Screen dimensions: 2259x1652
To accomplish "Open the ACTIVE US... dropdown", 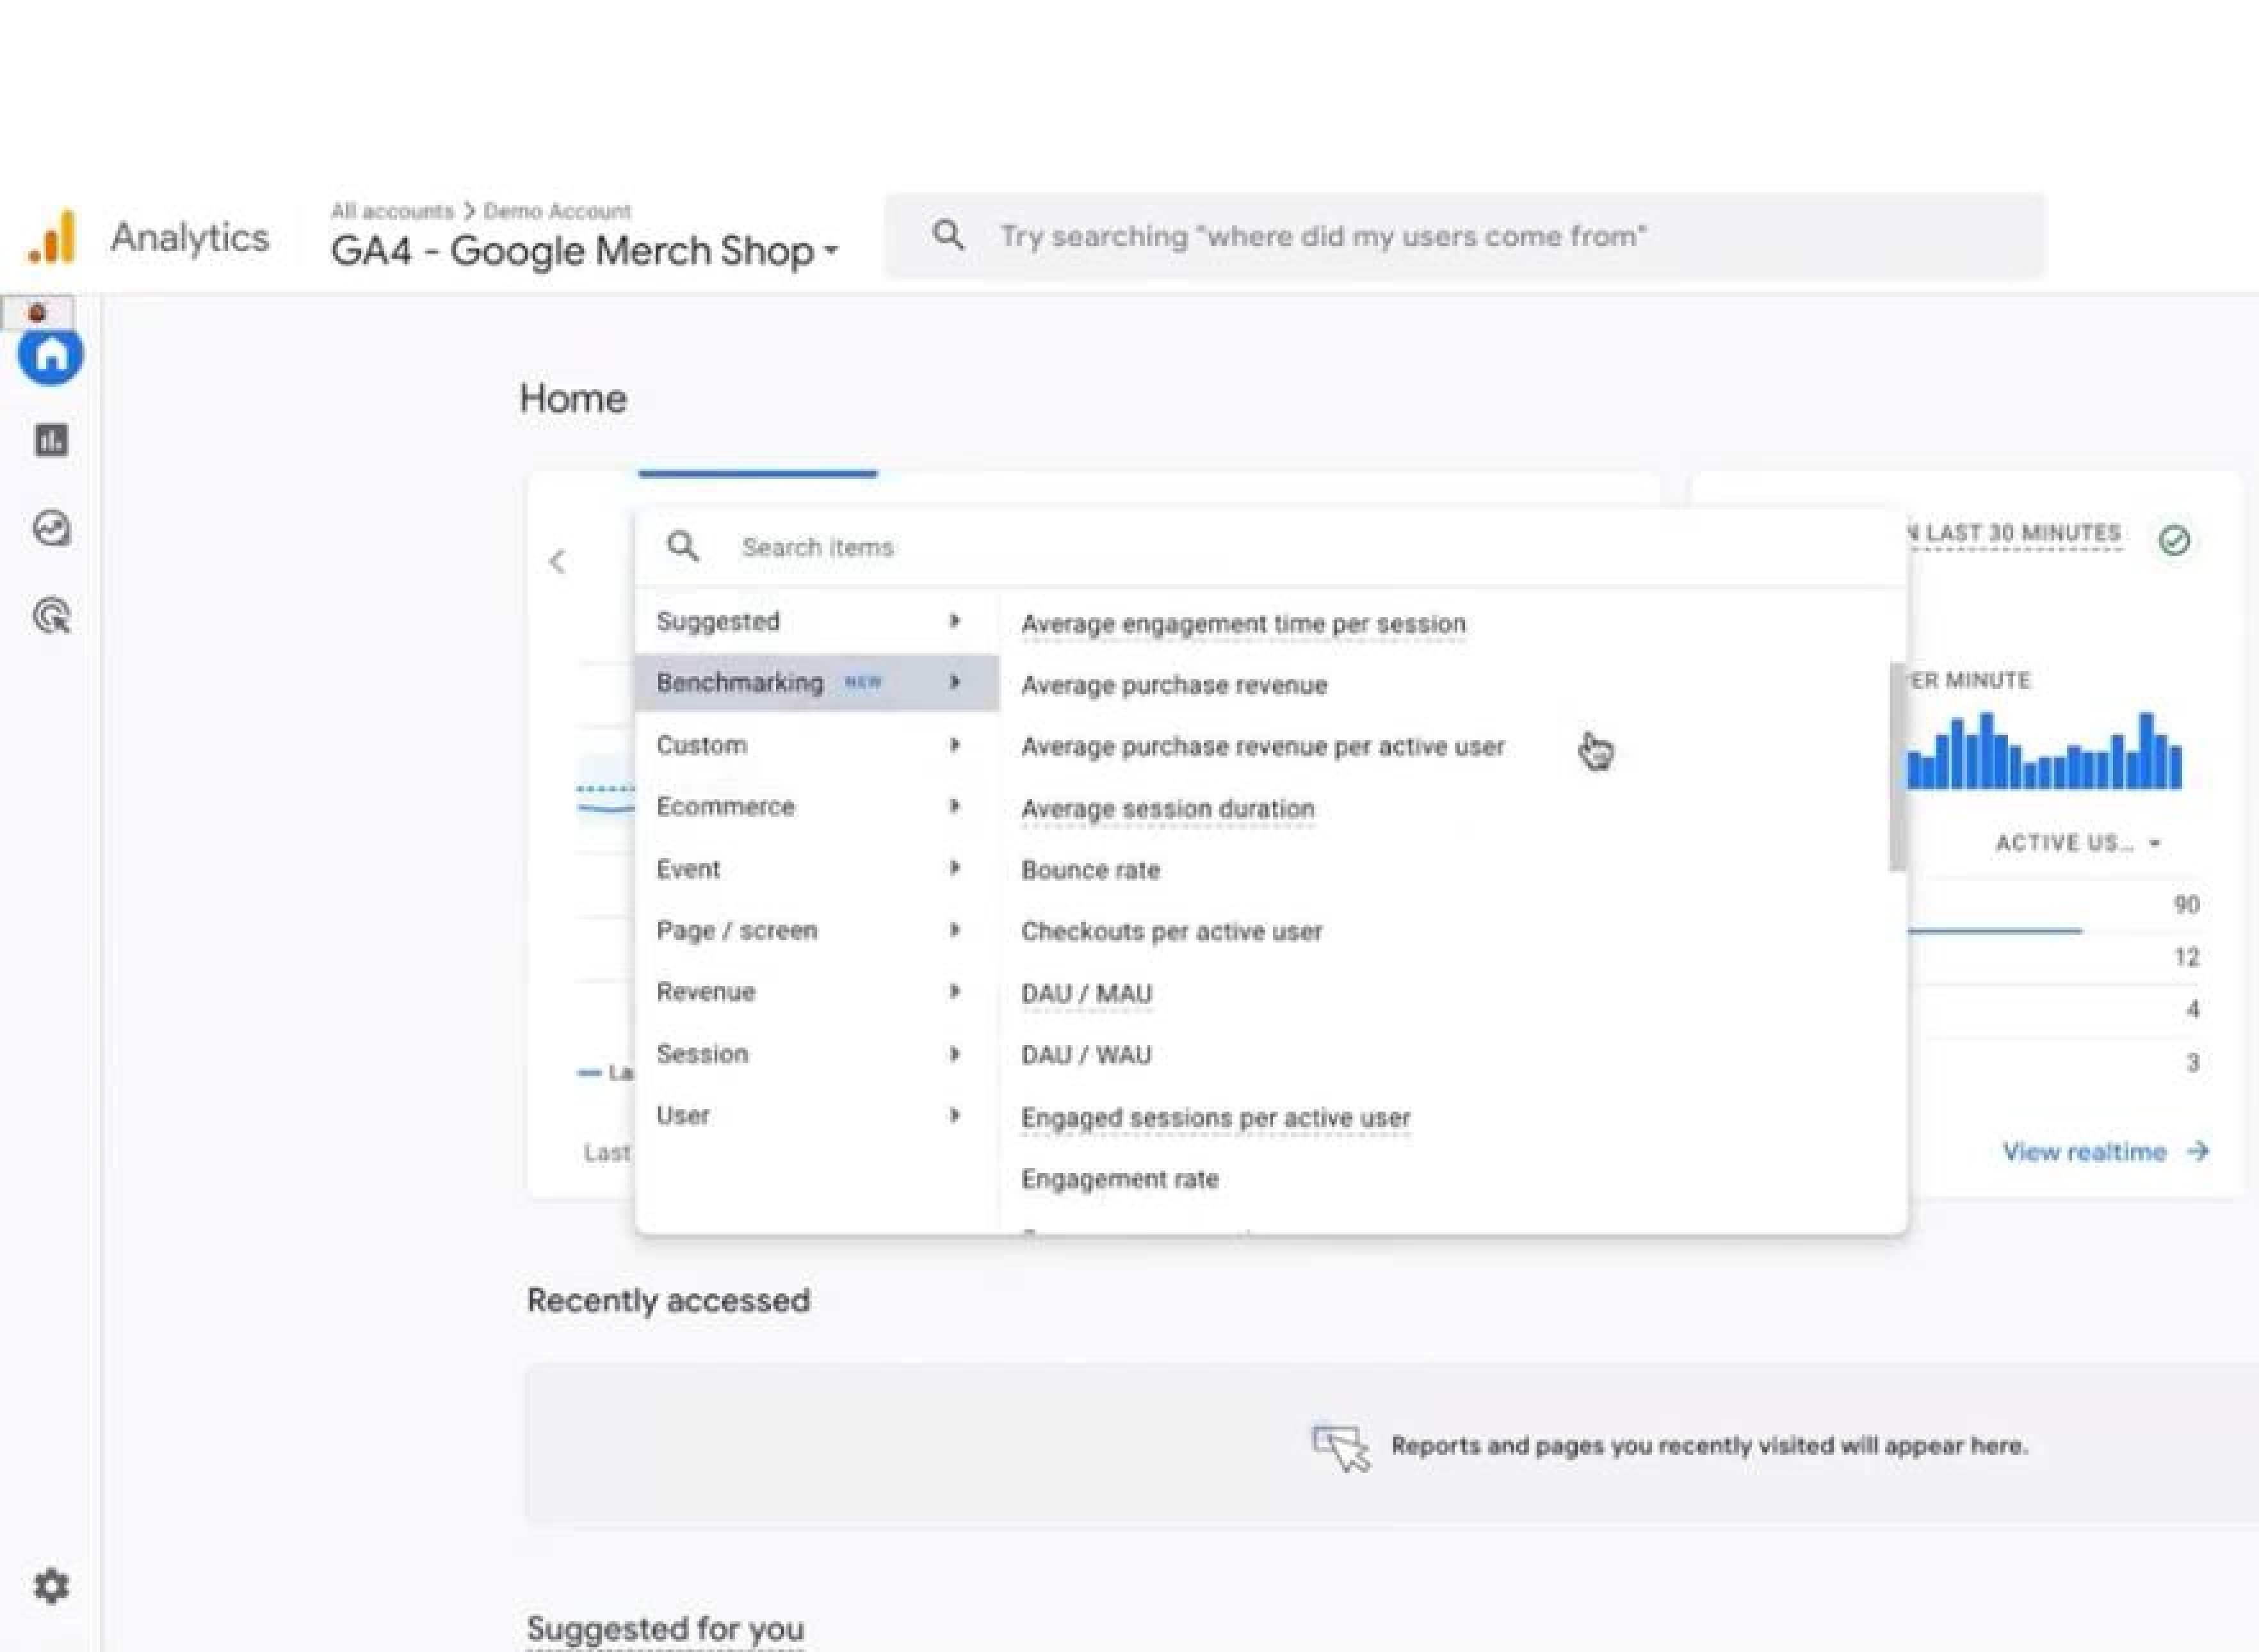I will pos(2078,843).
